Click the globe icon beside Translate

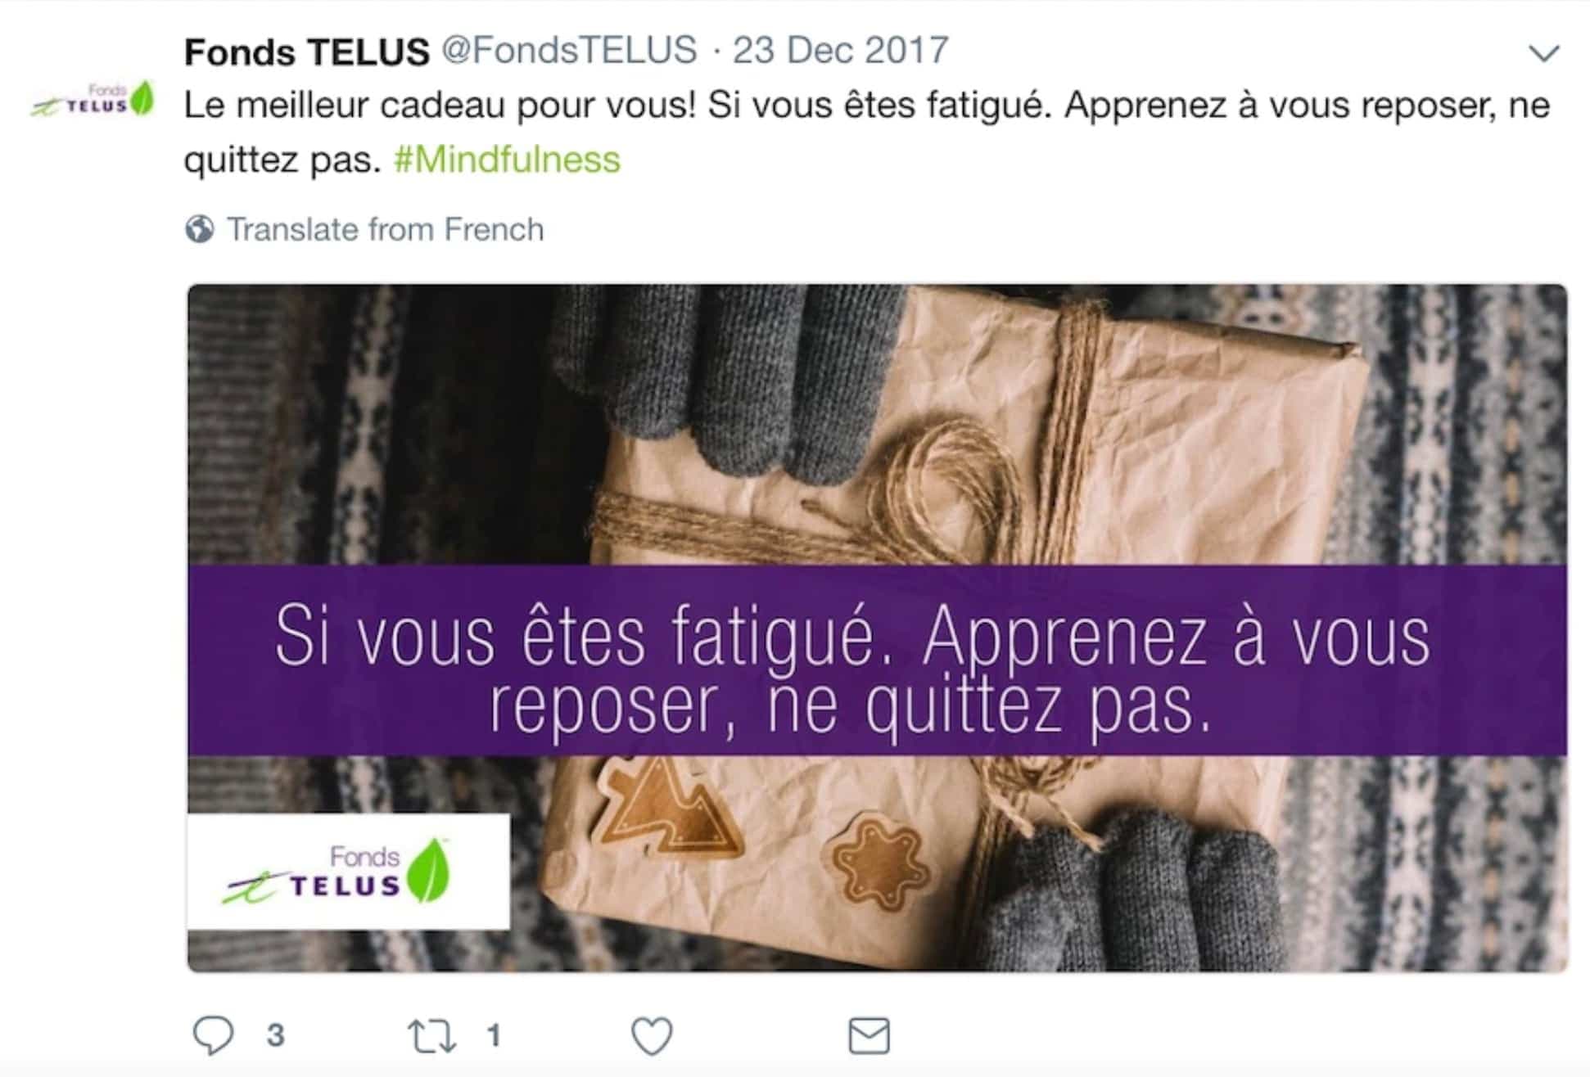tap(199, 229)
